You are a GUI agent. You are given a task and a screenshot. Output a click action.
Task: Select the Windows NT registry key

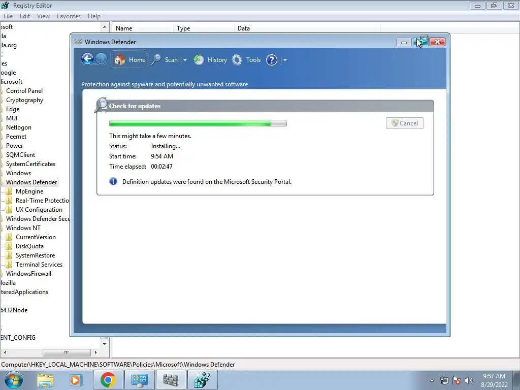tap(23, 228)
